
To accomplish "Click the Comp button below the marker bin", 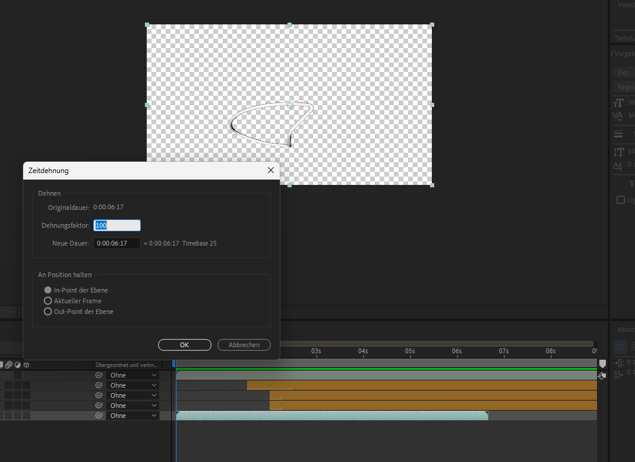I will (x=602, y=376).
